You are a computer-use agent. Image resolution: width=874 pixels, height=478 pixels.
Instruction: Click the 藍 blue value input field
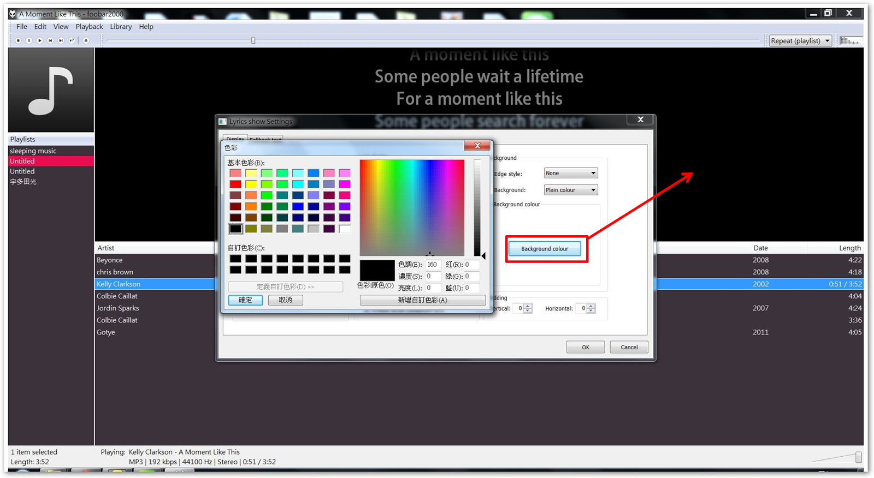[x=472, y=288]
